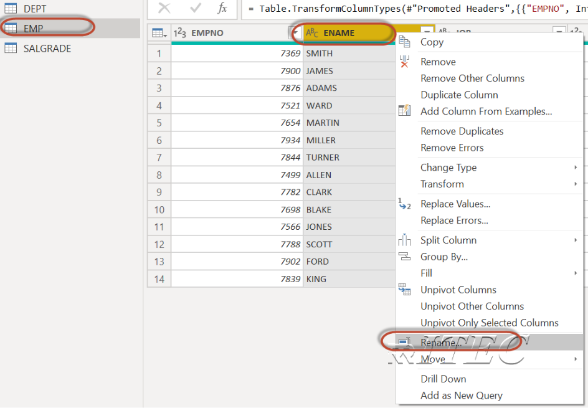Open the Move submenu
Viewport: 588px width, 408px height.
432,359
